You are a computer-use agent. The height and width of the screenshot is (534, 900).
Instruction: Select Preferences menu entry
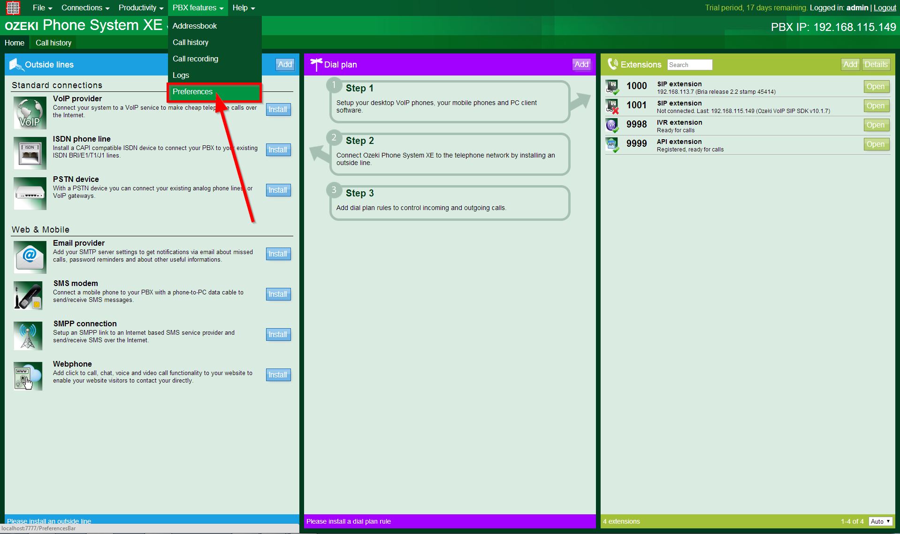[214, 92]
